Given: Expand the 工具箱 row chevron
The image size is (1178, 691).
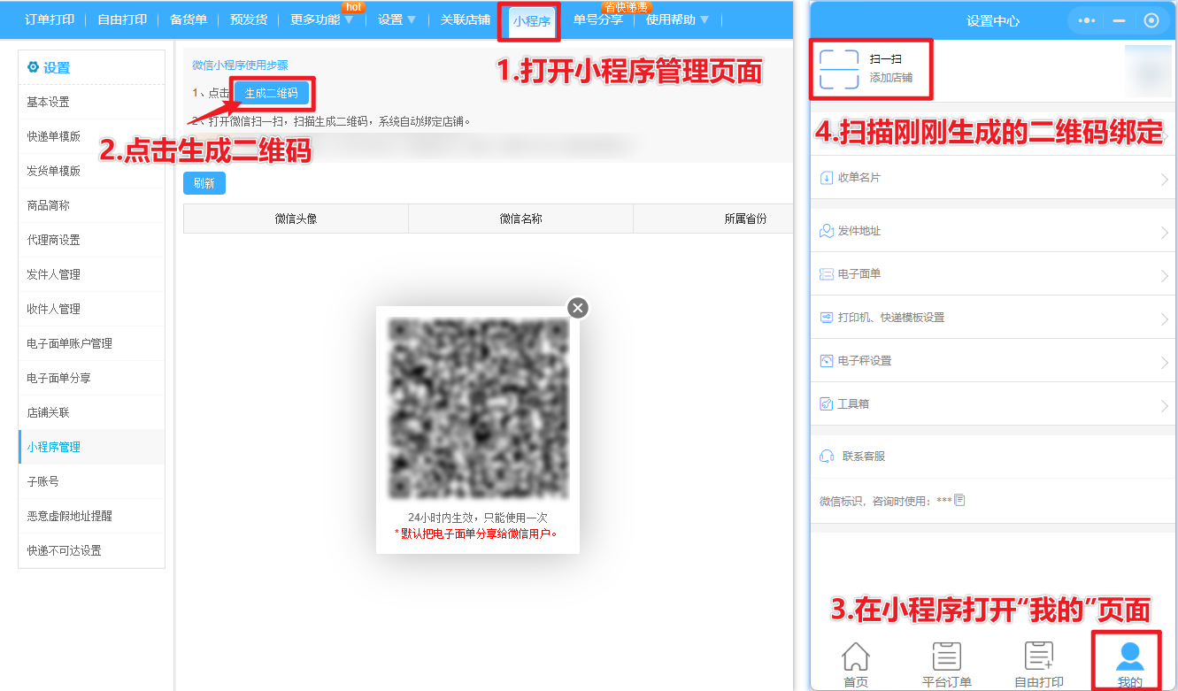Looking at the screenshot, I should [1164, 406].
